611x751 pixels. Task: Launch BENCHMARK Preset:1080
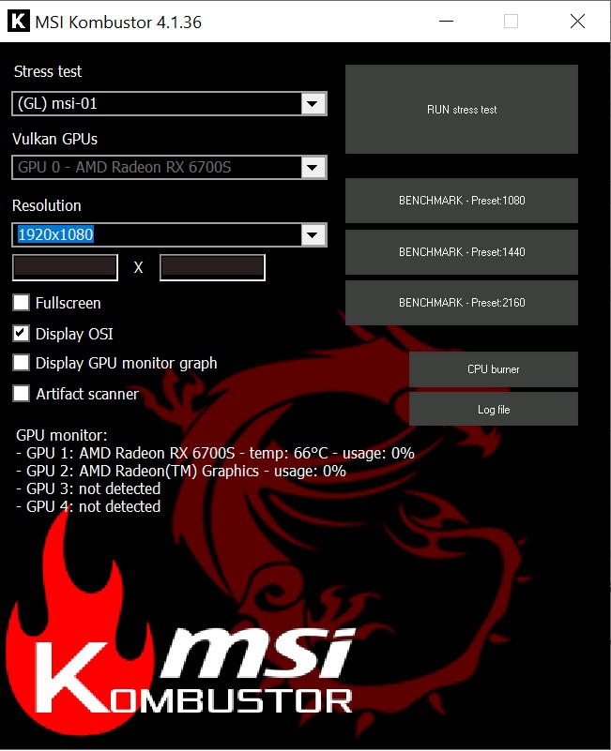462,201
